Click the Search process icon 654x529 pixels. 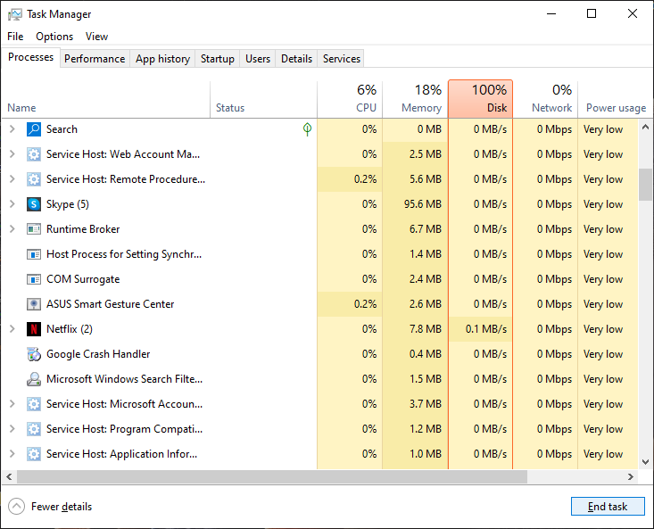[34, 129]
